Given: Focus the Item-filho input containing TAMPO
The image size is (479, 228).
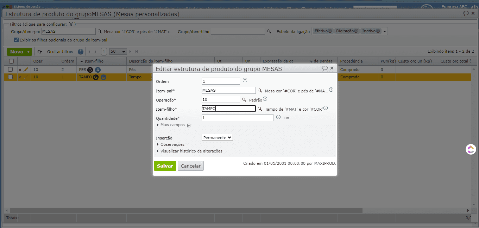Looking at the screenshot, I should point(229,109).
